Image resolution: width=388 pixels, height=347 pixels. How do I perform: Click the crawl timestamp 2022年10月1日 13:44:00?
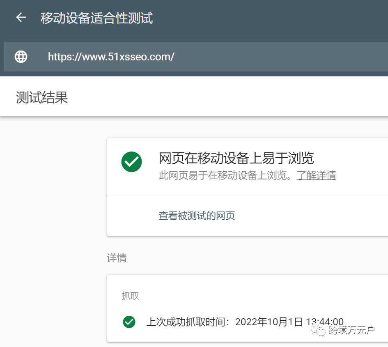[247, 322]
